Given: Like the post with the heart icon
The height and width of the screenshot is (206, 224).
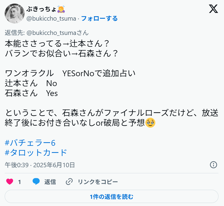Looking at the screenshot, I should point(10,182).
